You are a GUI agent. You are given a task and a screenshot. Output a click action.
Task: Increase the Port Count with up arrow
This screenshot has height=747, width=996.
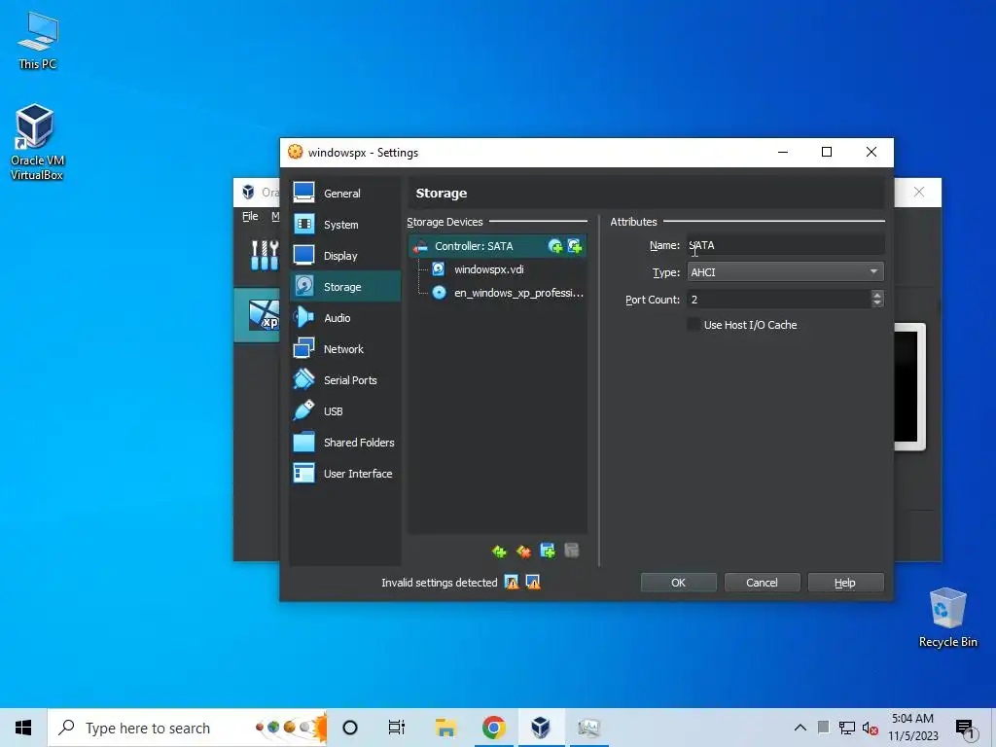click(877, 295)
